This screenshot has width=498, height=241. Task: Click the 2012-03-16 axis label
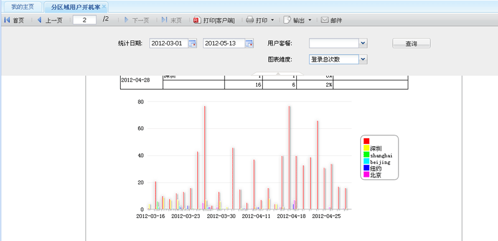[151, 216]
